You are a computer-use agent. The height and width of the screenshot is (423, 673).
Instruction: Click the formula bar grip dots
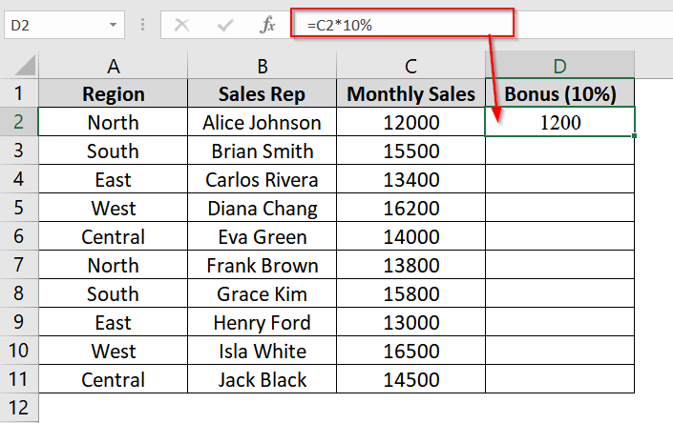(x=142, y=25)
